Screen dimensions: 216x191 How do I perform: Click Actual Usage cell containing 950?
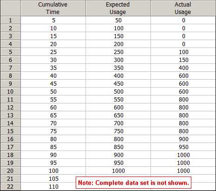coord(183,147)
